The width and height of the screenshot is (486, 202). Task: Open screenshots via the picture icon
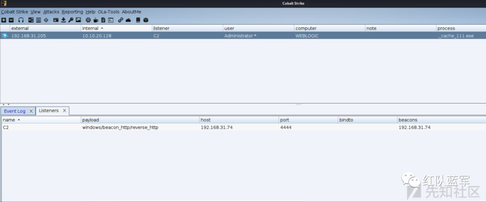coord(78,20)
